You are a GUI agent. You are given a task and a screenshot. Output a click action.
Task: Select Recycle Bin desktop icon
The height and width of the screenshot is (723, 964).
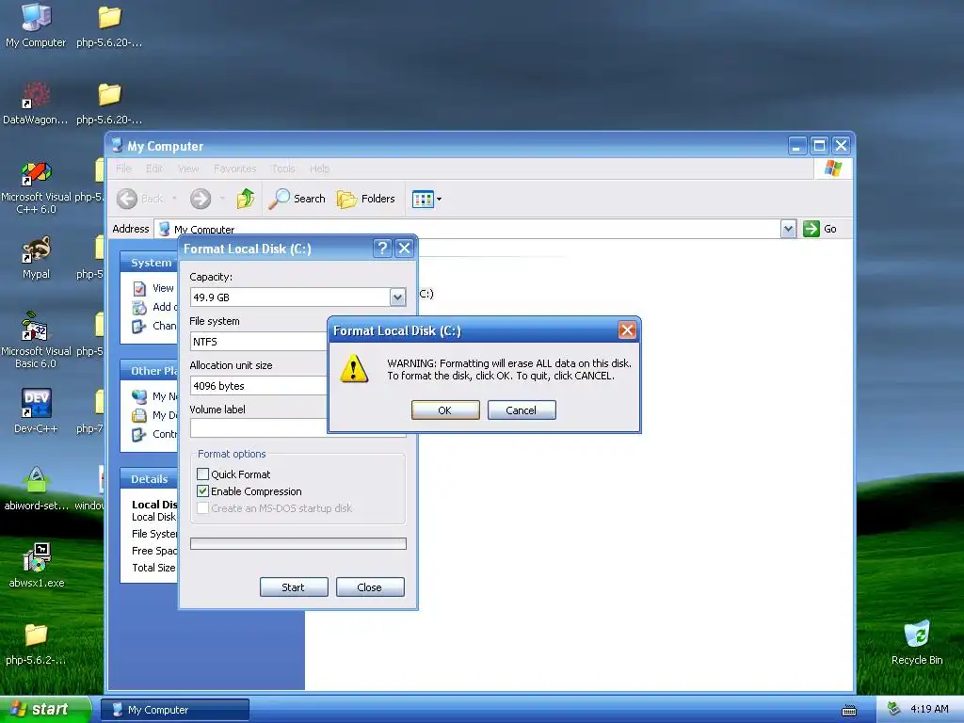click(x=917, y=643)
